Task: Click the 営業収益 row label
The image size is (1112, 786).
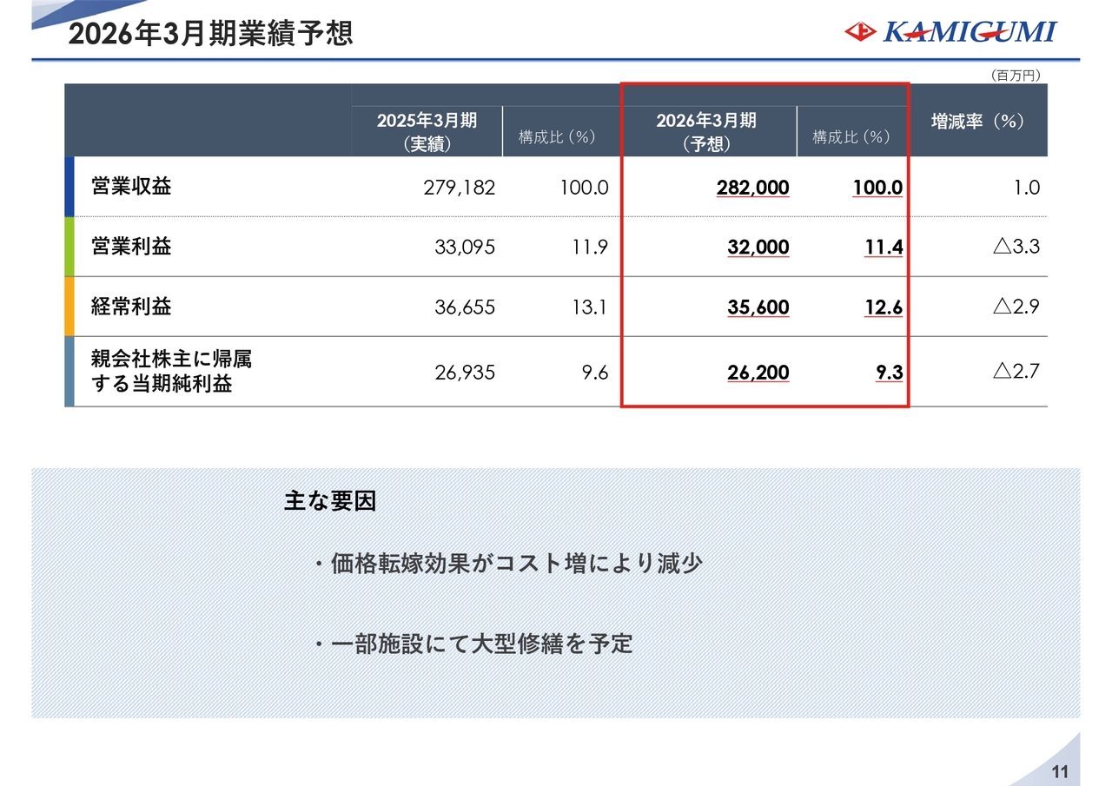Action: pyautogui.click(x=131, y=187)
